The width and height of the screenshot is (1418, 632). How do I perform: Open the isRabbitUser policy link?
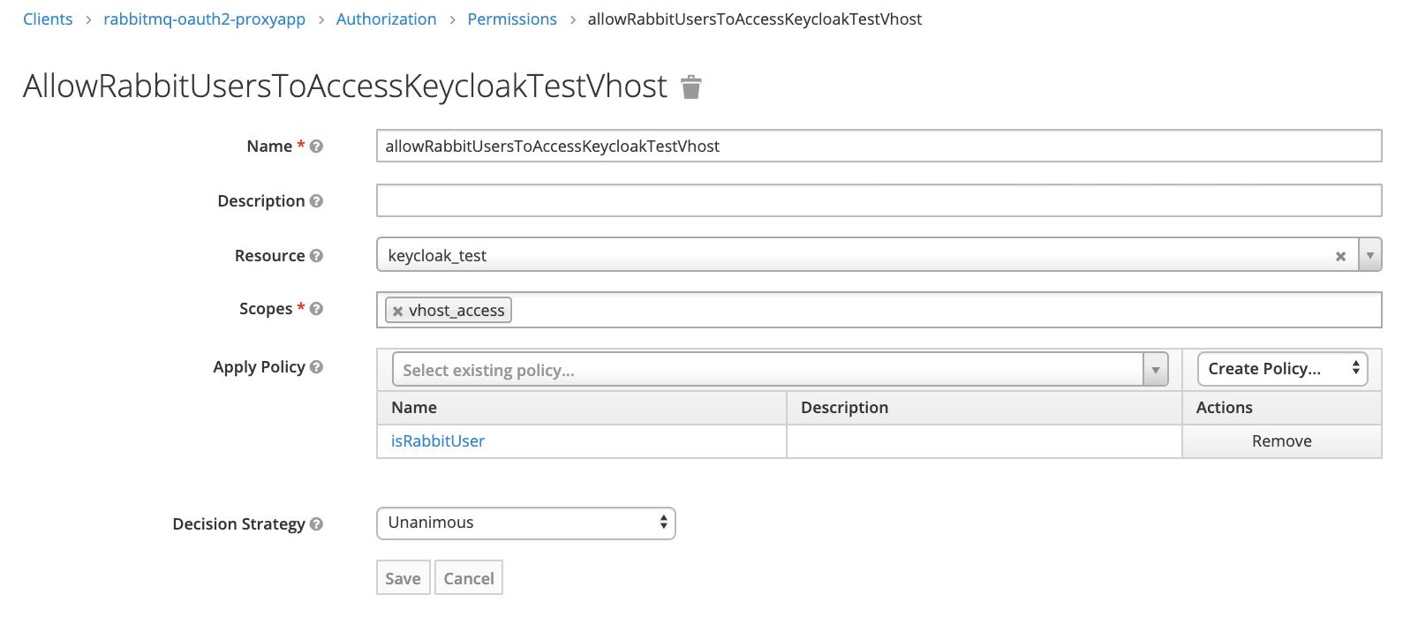coord(438,441)
